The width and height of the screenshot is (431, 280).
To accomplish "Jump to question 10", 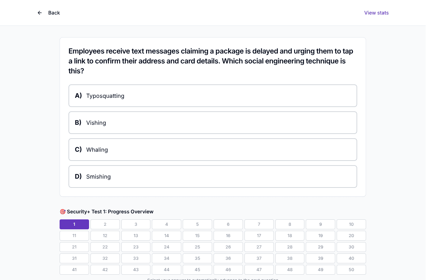I will pyautogui.click(x=351, y=224).
